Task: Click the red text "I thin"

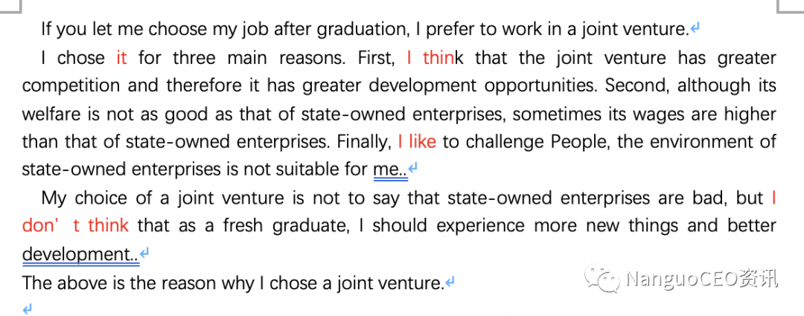Action: pyautogui.click(x=431, y=58)
